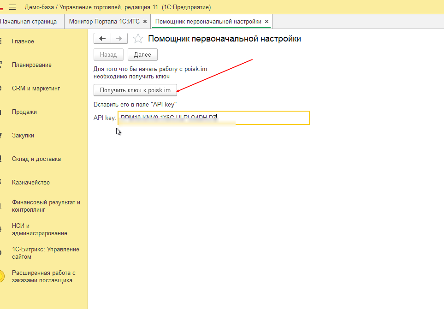The width and height of the screenshot is (444, 309).
Task: Go back with the left arrow
Action: coord(102,39)
